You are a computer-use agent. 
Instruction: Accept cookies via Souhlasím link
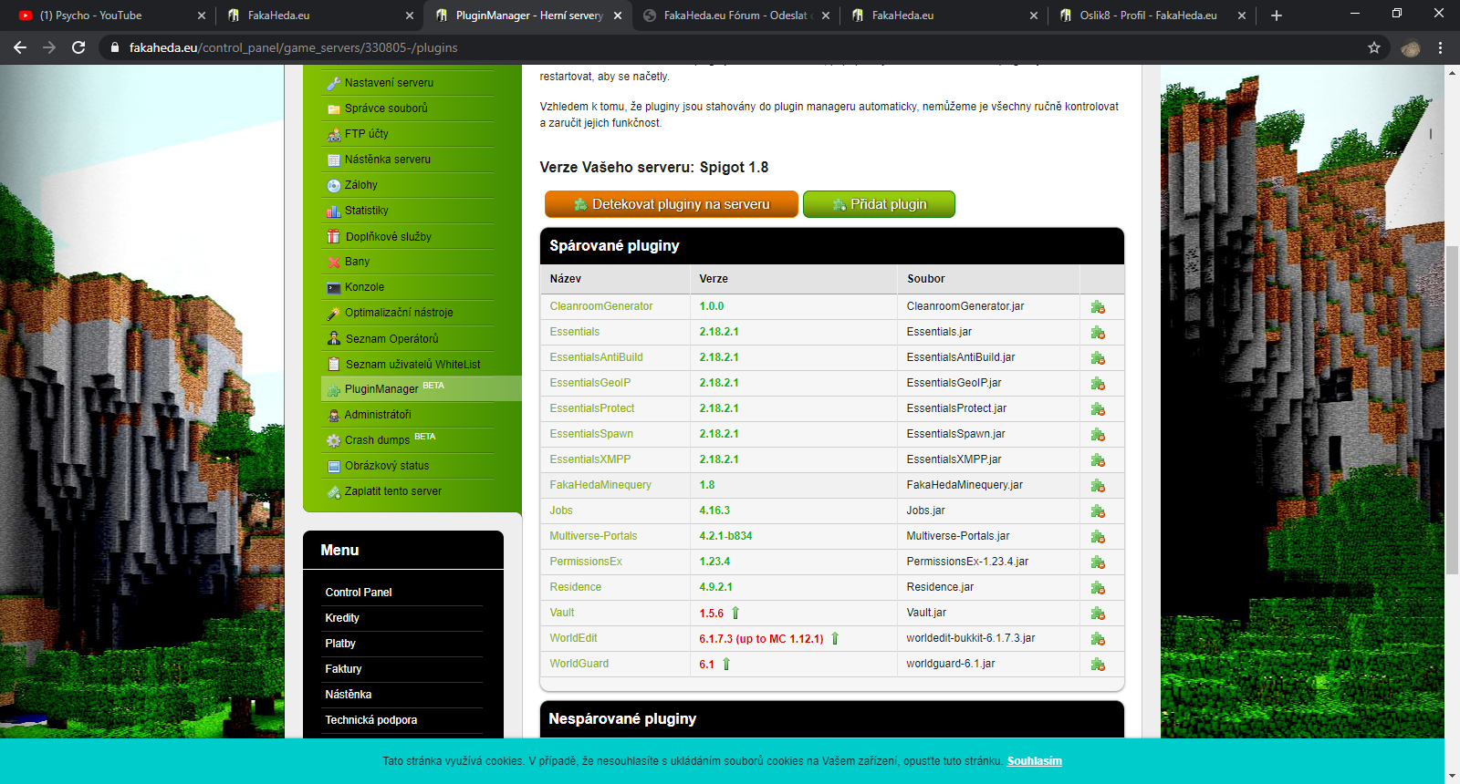[x=1034, y=761]
